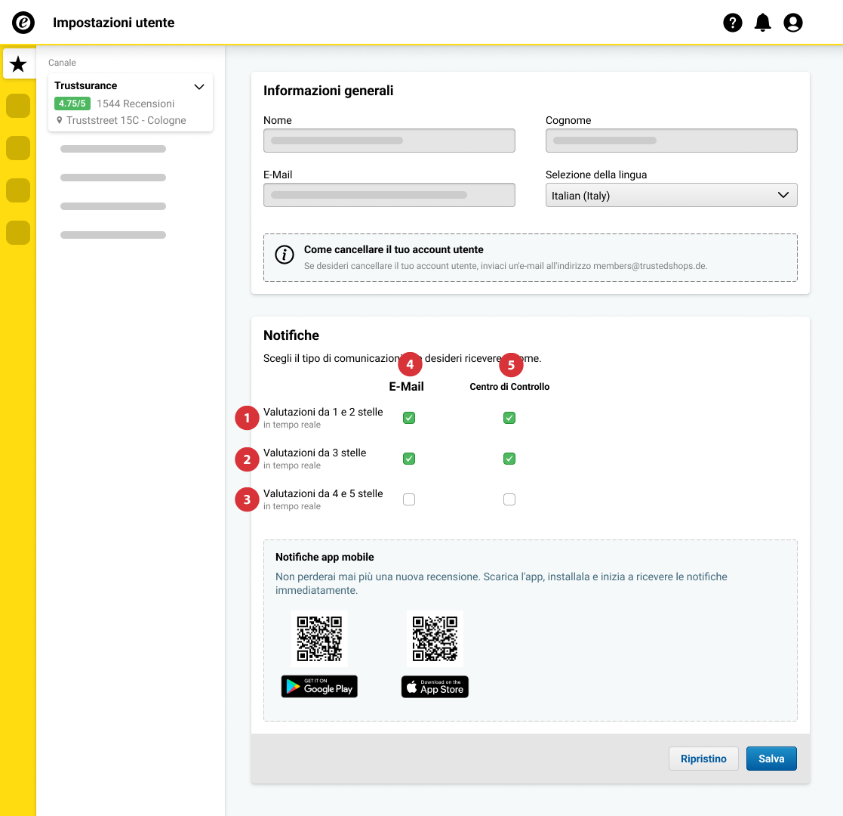Select the fourth sidebar yellow menu item
The height and width of the screenshot is (816, 843).
click(x=18, y=190)
